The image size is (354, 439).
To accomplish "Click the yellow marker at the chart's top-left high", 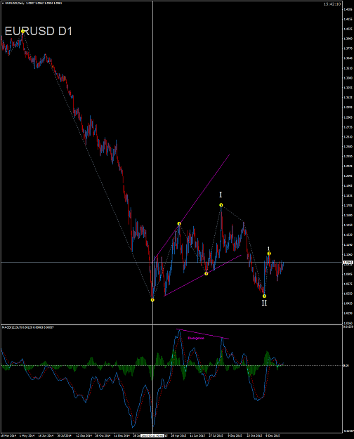I will (x=23, y=32).
